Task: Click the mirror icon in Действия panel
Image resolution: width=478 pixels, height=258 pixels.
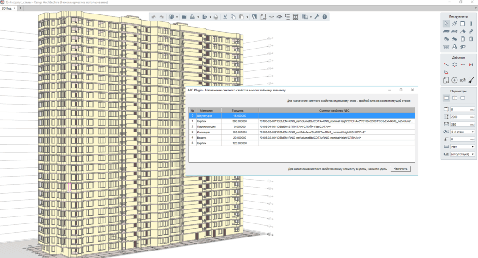Action: pyautogui.click(x=471, y=64)
